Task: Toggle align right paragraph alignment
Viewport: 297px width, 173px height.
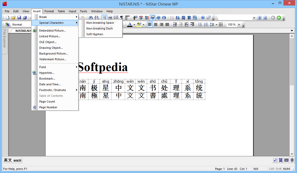Action: pos(161,24)
